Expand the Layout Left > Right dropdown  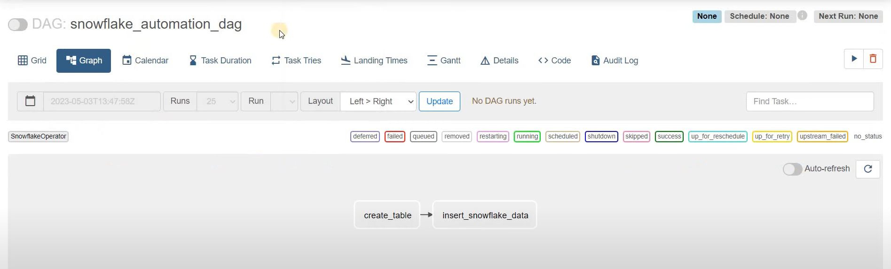[x=378, y=101]
